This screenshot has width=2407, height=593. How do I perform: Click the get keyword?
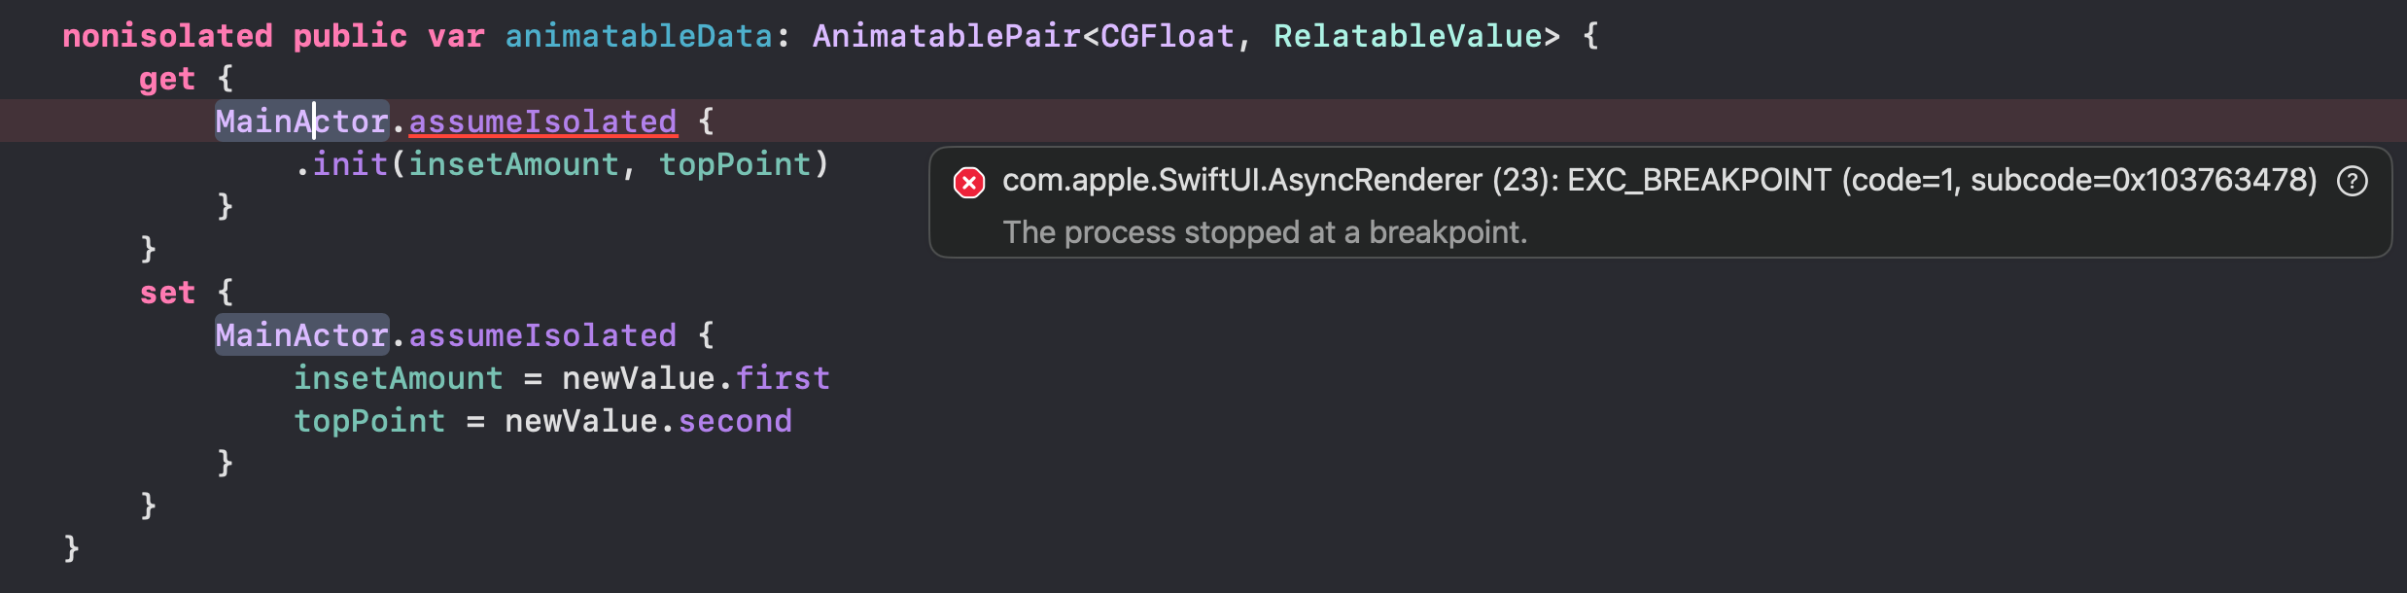(167, 79)
